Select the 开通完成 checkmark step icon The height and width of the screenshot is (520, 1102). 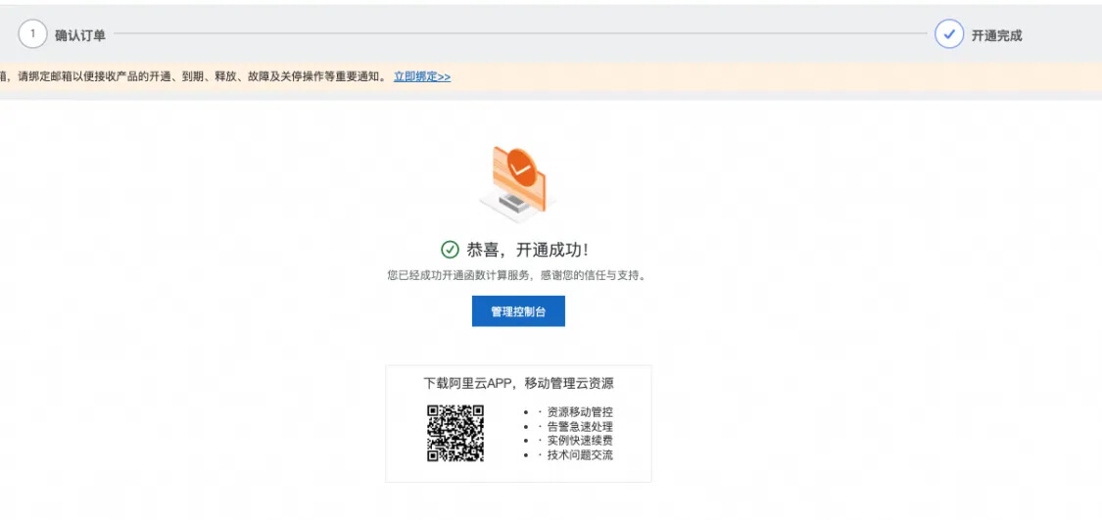[x=949, y=33]
